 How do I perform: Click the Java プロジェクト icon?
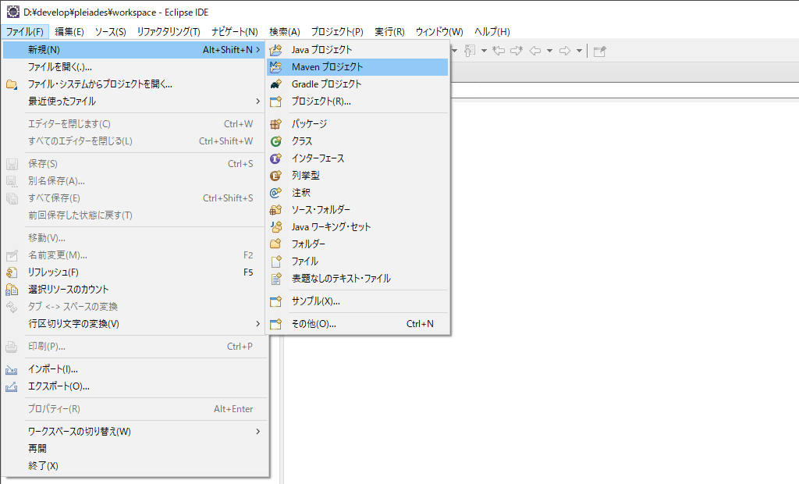click(275, 50)
